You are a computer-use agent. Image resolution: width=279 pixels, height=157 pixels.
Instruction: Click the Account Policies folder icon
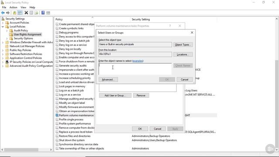[x=7, y=23]
